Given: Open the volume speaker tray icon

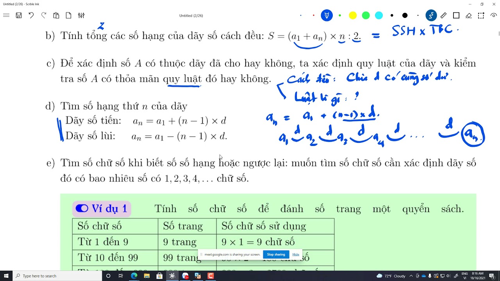Looking at the screenshot, I should point(448,276).
